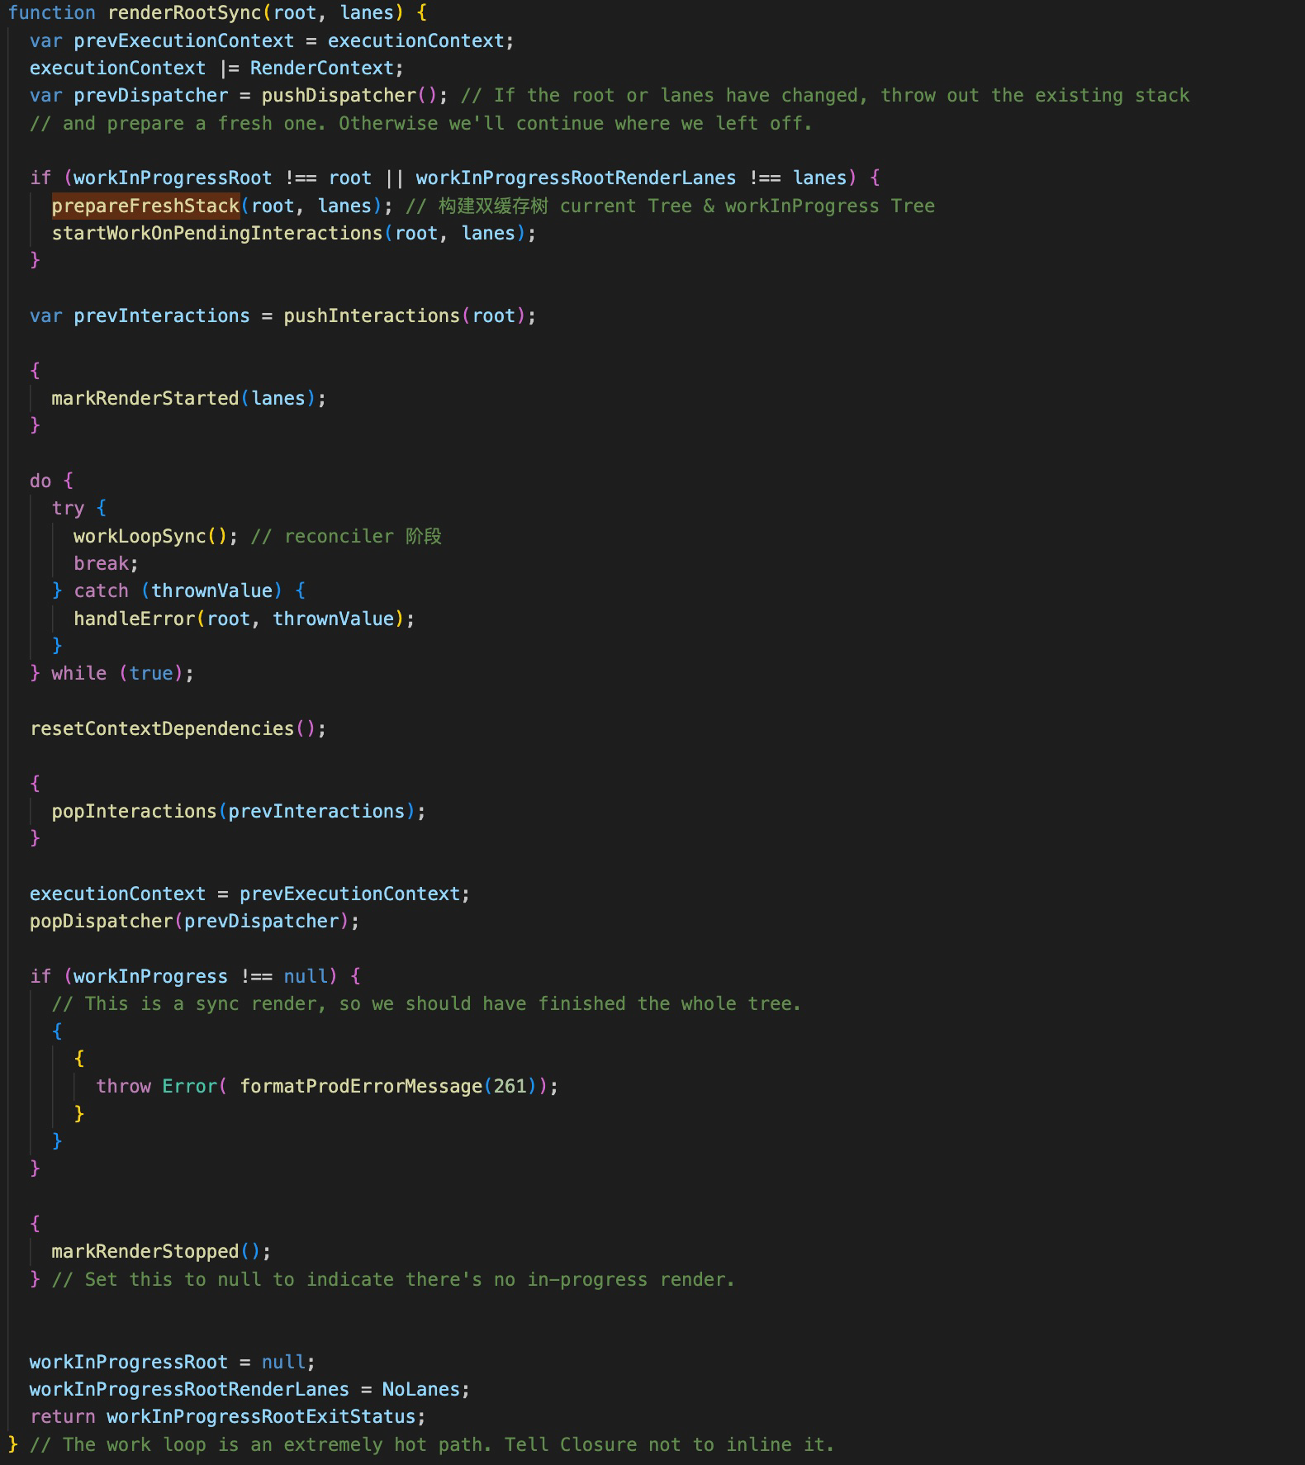
Task: Select the highlighted prepareFreshStack call
Action: pyautogui.click(x=145, y=206)
